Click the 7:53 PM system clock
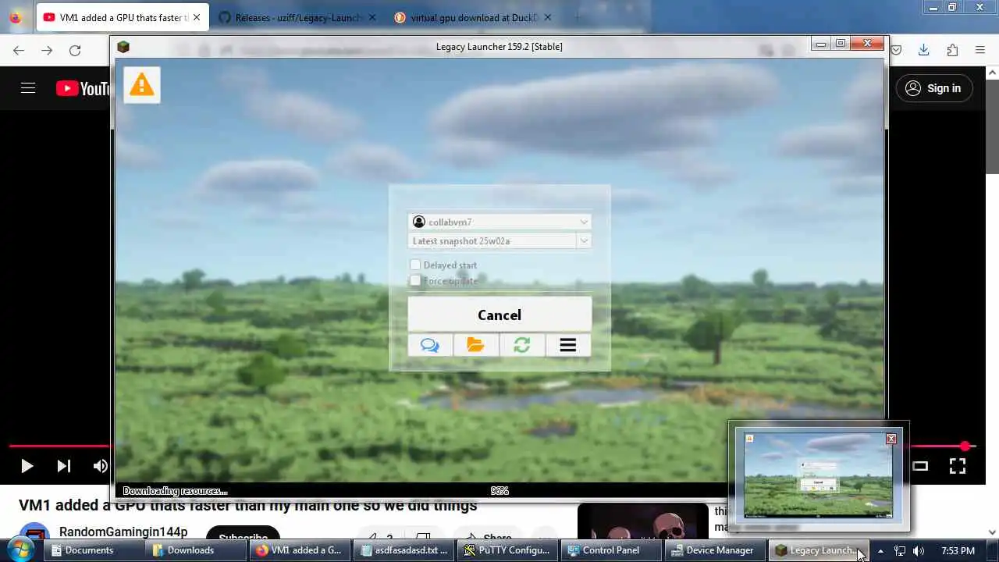Screen dimensions: 999x562 click(x=958, y=550)
